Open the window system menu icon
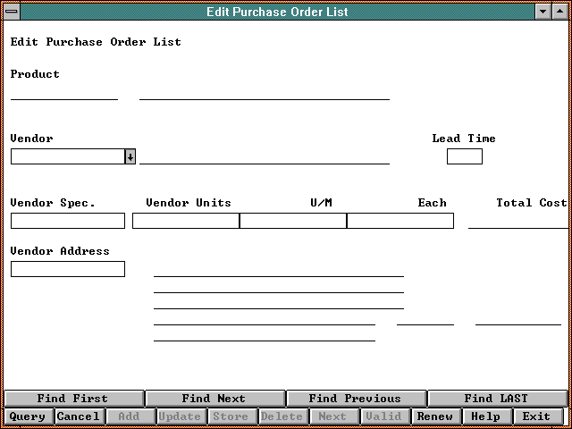Screen dimensions: 572x429 tap(11, 12)
